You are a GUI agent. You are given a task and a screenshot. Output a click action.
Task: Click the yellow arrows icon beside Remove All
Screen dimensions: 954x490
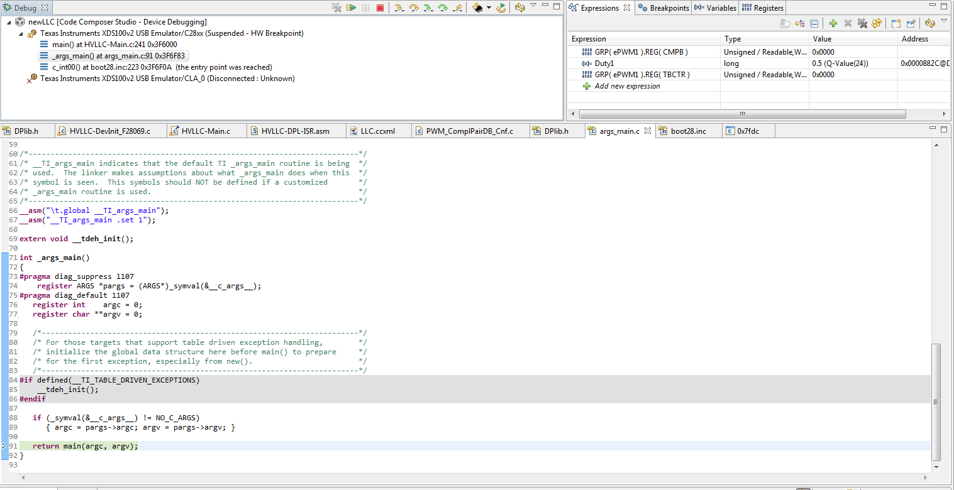point(876,23)
